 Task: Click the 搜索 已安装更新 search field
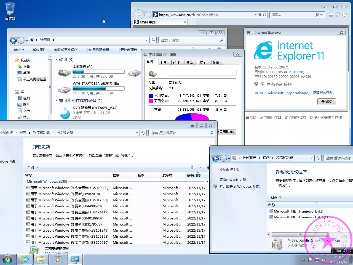pos(181,133)
